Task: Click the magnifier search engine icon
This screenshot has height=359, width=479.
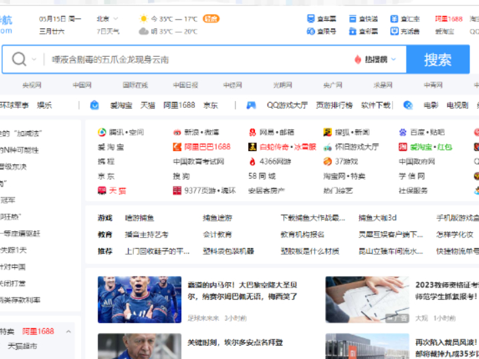Action: click(19, 59)
